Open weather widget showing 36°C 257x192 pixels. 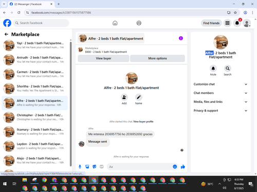[x=208, y=184]
